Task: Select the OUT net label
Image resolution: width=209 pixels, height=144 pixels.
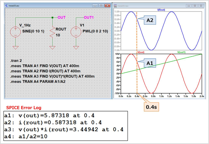Action: [61, 17]
